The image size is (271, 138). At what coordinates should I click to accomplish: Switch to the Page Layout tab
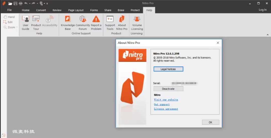coord(76,10)
